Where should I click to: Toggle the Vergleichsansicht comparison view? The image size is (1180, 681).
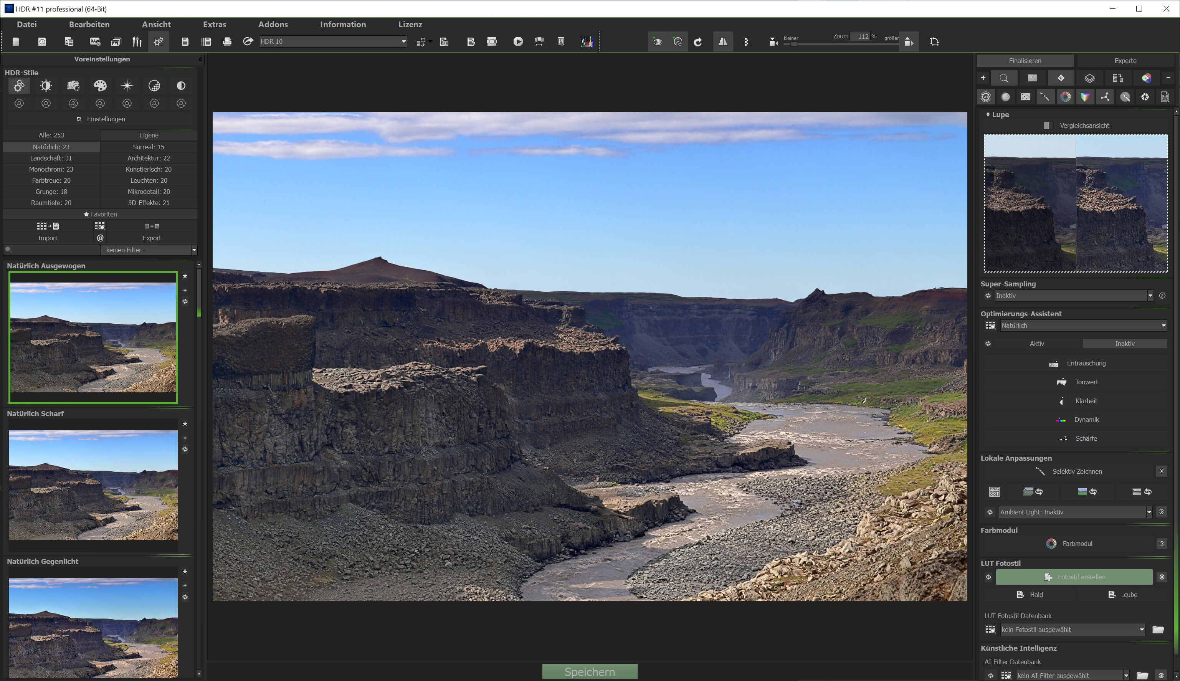(x=1047, y=126)
